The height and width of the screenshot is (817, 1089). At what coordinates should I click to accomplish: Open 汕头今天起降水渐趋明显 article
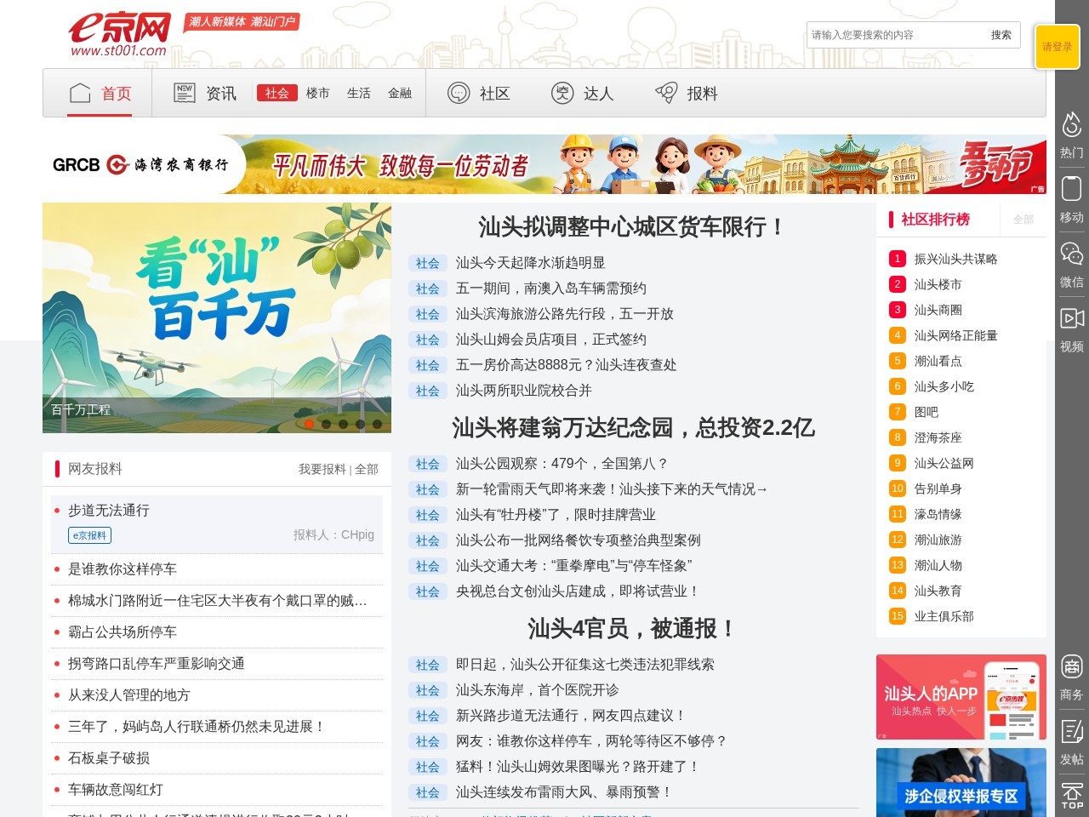530,263
